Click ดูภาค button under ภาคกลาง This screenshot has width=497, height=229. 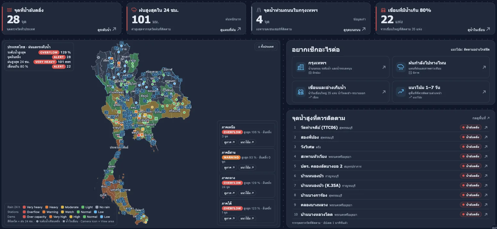[x=229, y=193]
